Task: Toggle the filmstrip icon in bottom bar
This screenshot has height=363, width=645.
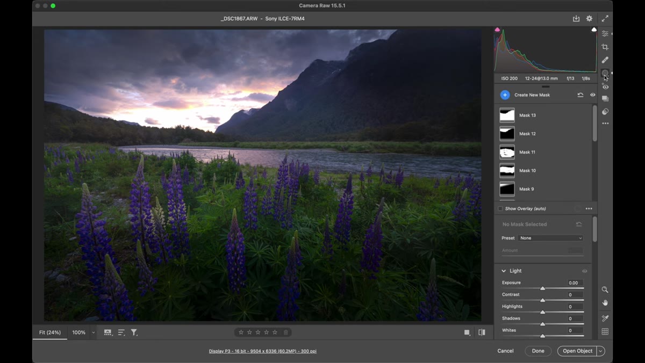Action: (108, 332)
